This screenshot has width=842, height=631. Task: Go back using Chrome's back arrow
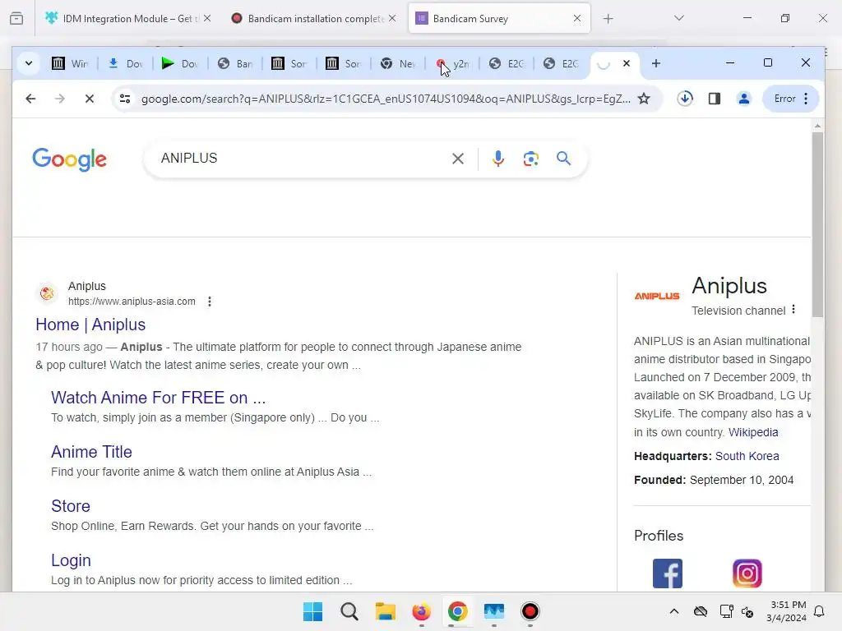pyautogui.click(x=30, y=99)
